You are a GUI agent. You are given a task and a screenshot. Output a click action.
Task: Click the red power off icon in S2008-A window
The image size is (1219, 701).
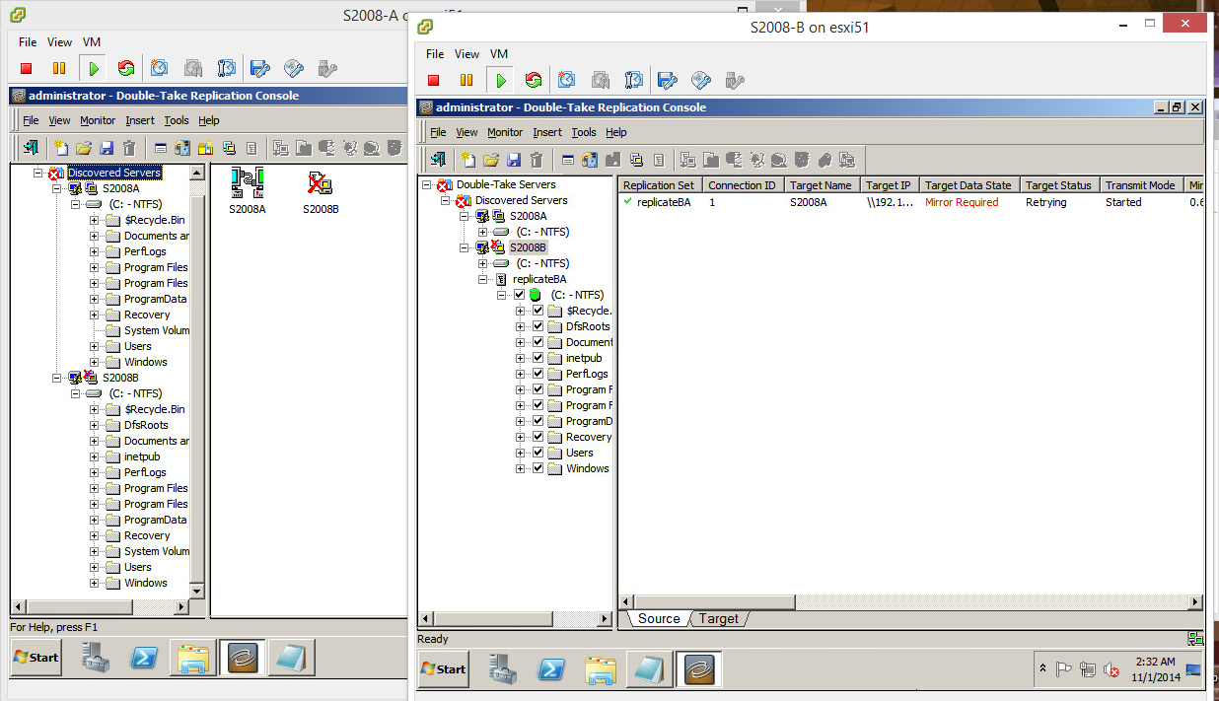tap(27, 68)
